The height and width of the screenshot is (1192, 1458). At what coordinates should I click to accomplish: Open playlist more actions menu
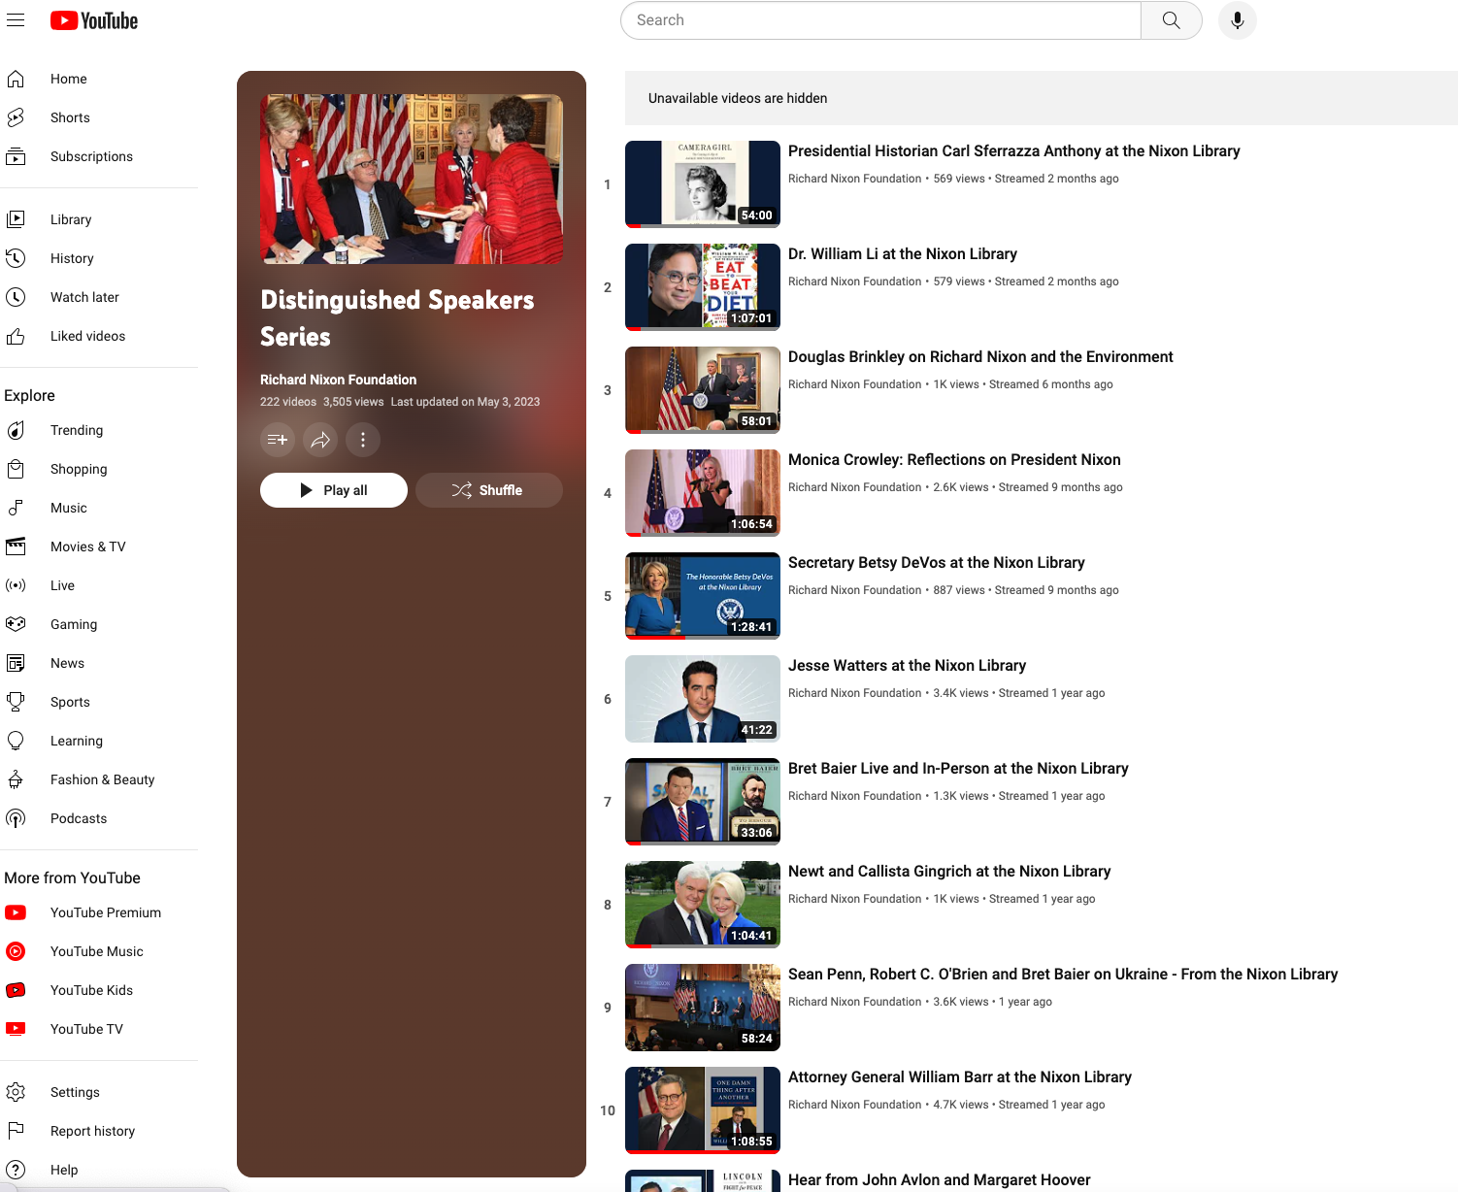pyautogui.click(x=363, y=440)
